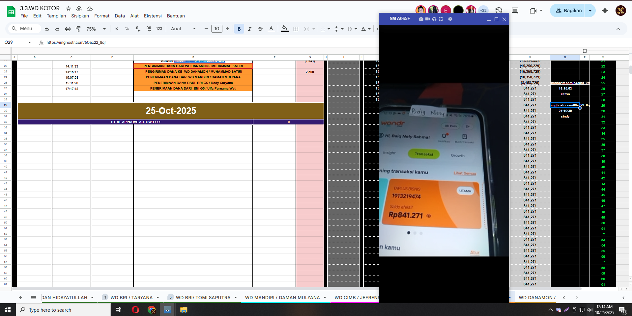Image resolution: width=632 pixels, height=316 pixels.
Task: Click the Bagikan share button
Action: click(569, 11)
